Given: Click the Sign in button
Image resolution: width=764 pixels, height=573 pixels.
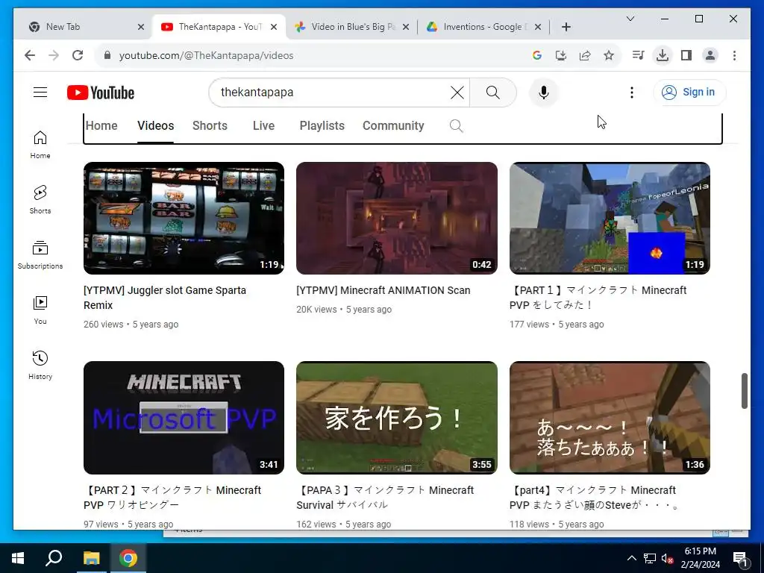Looking at the screenshot, I should pyautogui.click(x=689, y=92).
